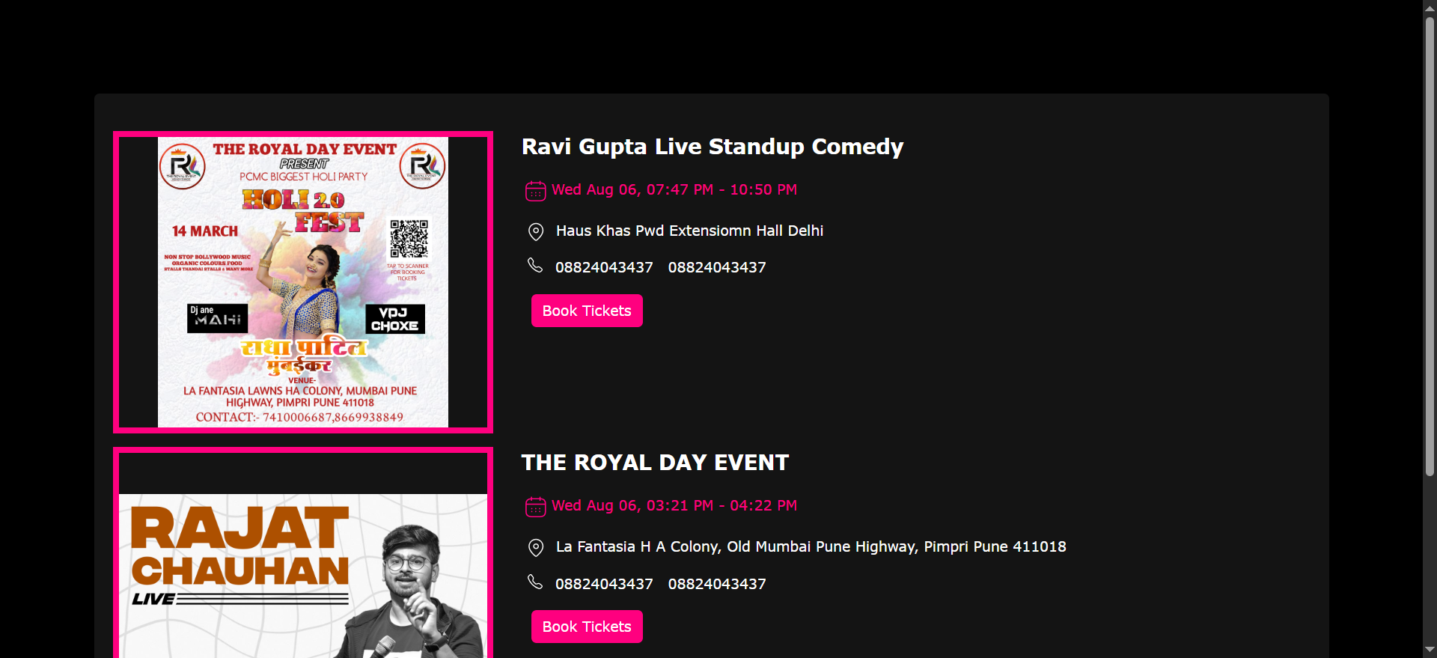Click phone icon under Royal Day Event
The height and width of the screenshot is (658, 1437).
click(535, 582)
